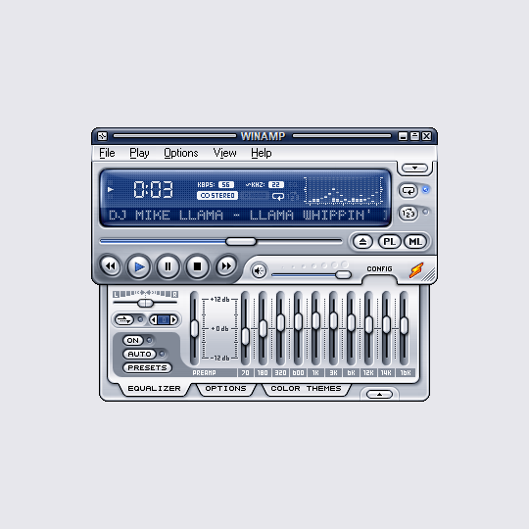Switch to the OPTIONS tab
This screenshot has width=529, height=529.
click(x=225, y=389)
